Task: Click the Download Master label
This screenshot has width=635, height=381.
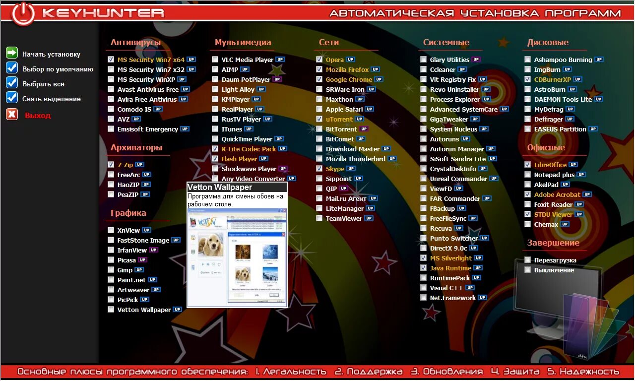Action: (353, 149)
